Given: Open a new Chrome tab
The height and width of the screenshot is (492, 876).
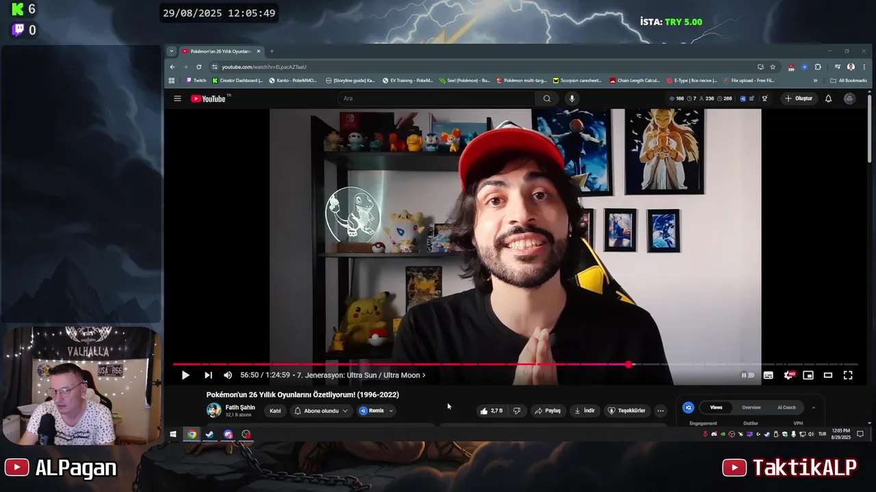Looking at the screenshot, I should (x=272, y=51).
